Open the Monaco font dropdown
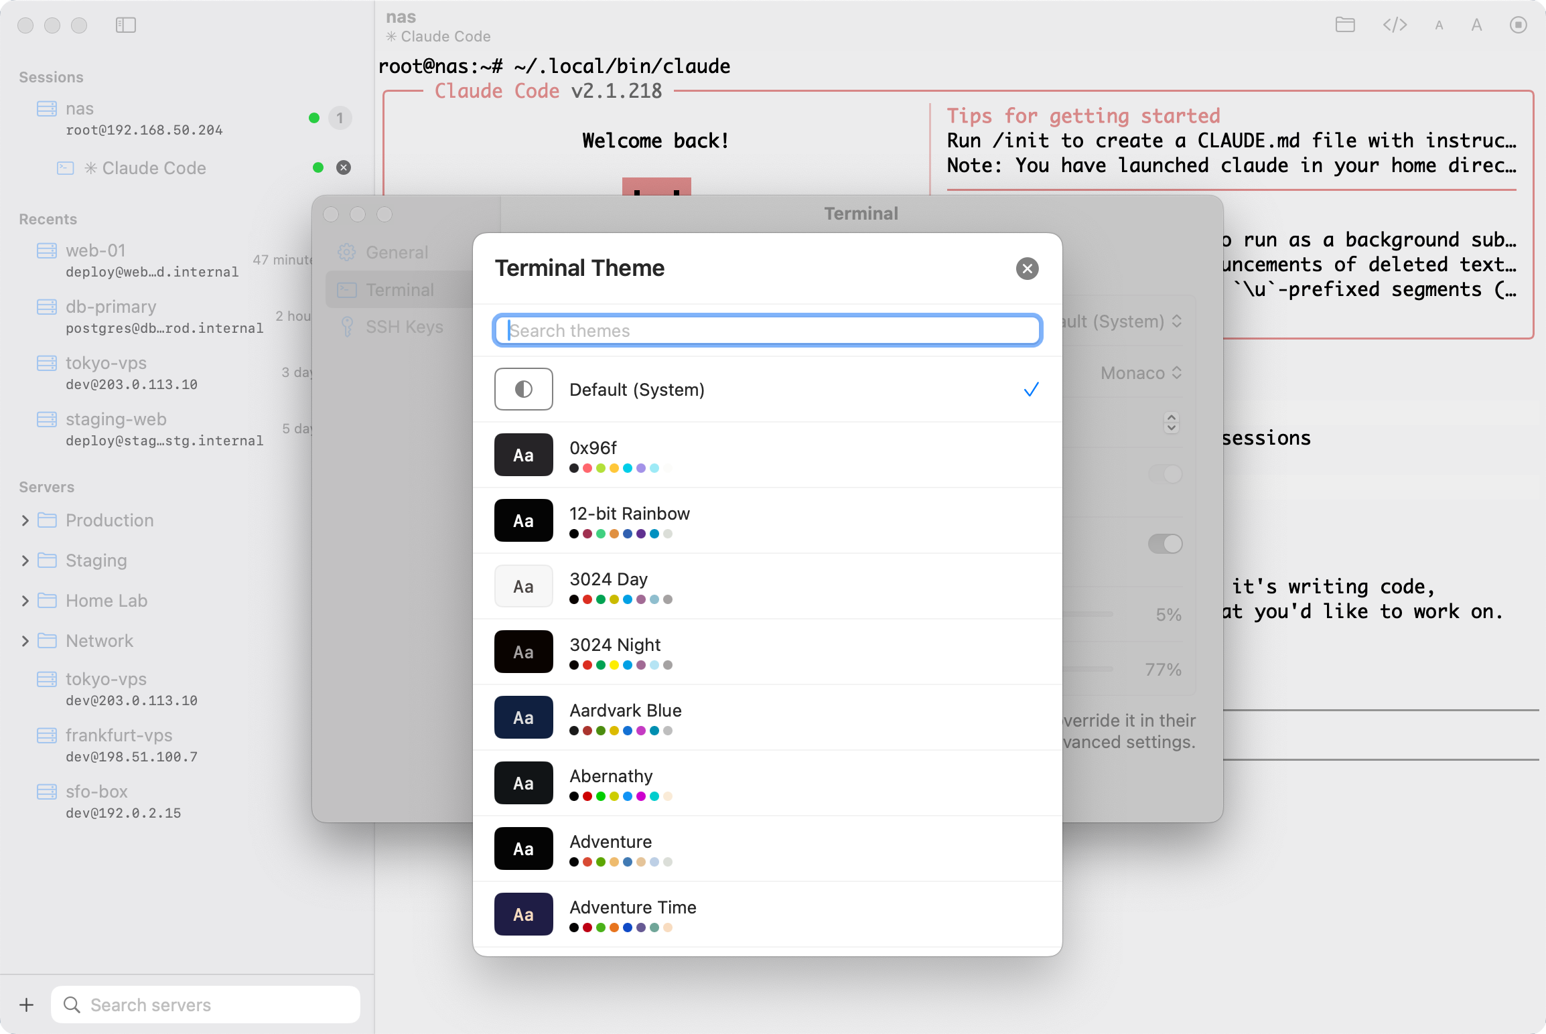 1141,373
